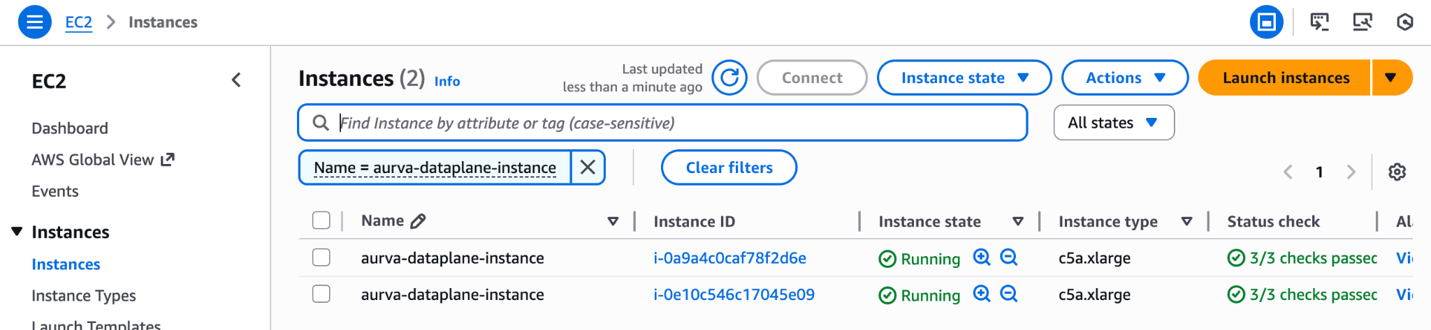Click the Clear filters button
The width and height of the screenshot is (1431, 330).
[x=729, y=167]
